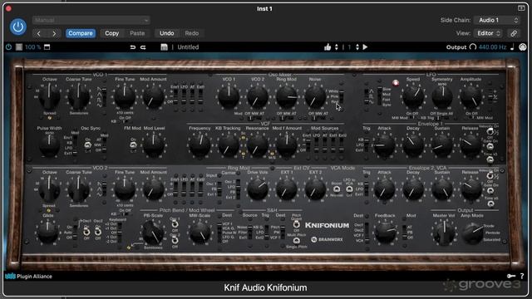The width and height of the screenshot is (532, 299).
Task: Click the VCF Frequency knob
Action: point(199,145)
